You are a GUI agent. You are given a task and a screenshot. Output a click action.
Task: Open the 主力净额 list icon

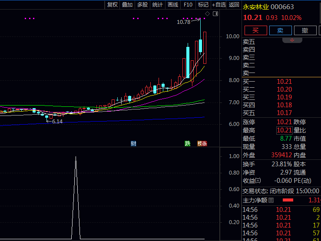271,200
